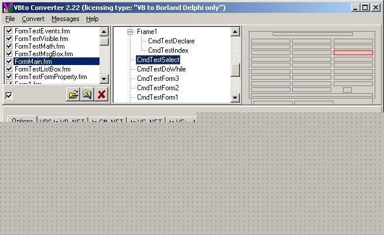This screenshot has width=384, height=235.
Task: Open the Messages menu
Action: tap(66, 19)
